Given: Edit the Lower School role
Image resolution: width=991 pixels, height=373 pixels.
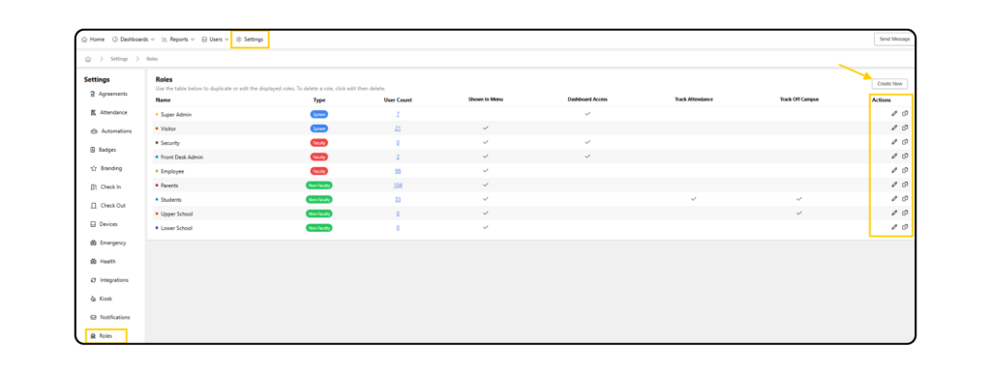Looking at the screenshot, I should coord(893,227).
